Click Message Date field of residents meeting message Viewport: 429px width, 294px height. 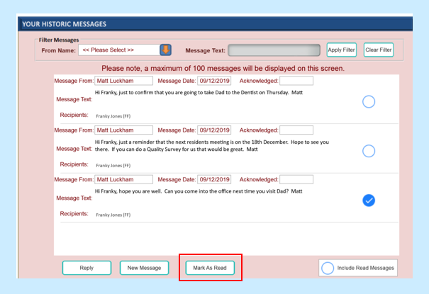214,130
